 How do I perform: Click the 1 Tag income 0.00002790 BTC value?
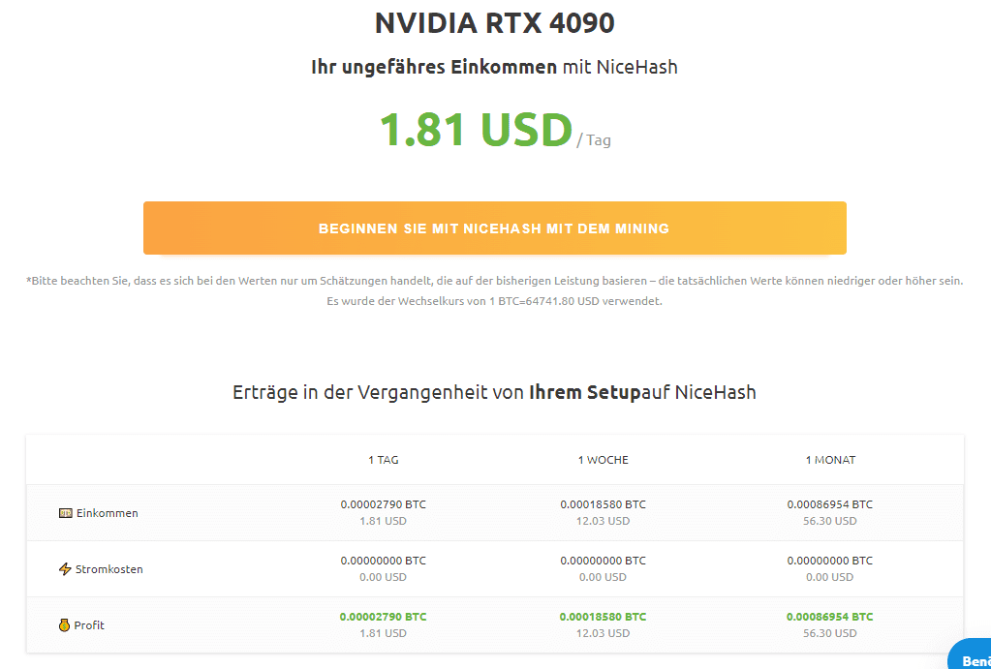(383, 504)
